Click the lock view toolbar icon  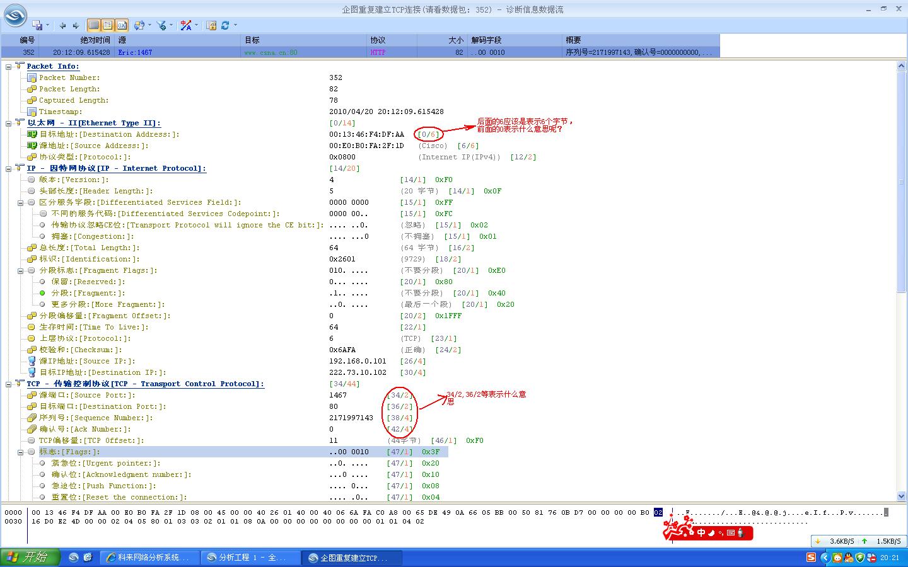(x=211, y=25)
